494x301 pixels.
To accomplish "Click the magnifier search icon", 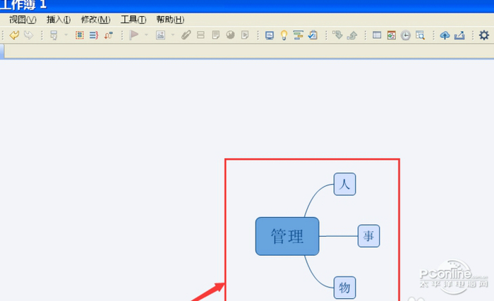I will tap(420, 35).
